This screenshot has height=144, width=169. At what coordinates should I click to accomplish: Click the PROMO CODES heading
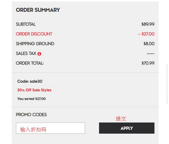tap(31, 114)
